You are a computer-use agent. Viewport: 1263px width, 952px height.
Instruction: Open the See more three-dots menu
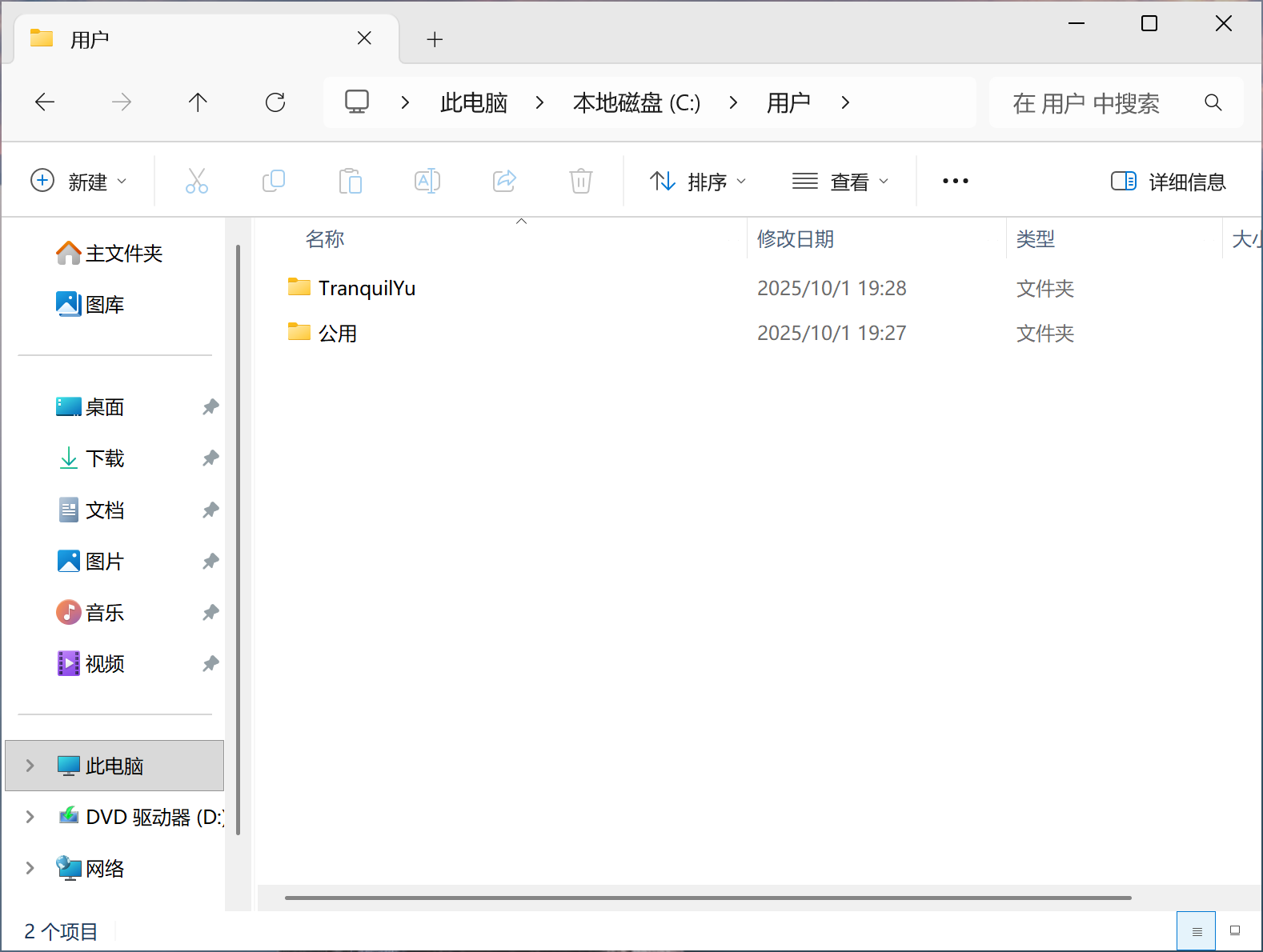point(956,182)
